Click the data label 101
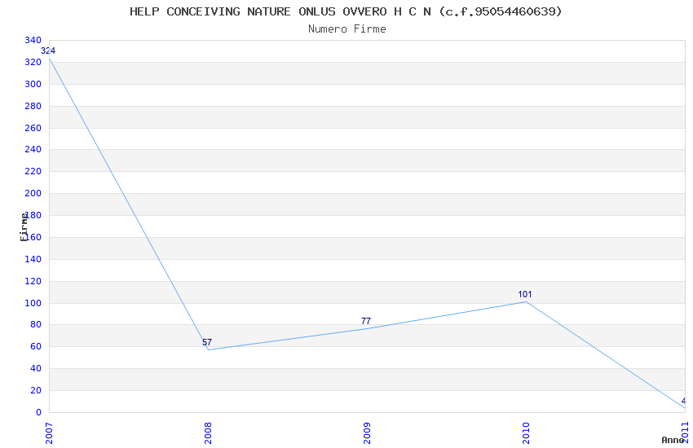The image size is (693, 448). click(x=524, y=294)
